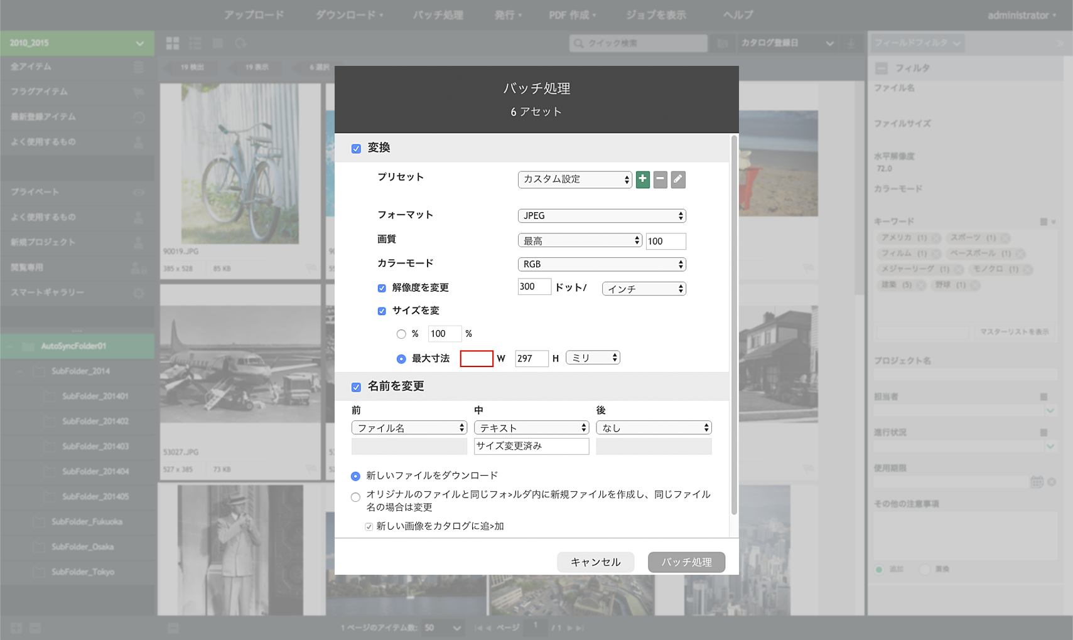Open 発行 menu
The width and height of the screenshot is (1073, 640).
coord(508,14)
